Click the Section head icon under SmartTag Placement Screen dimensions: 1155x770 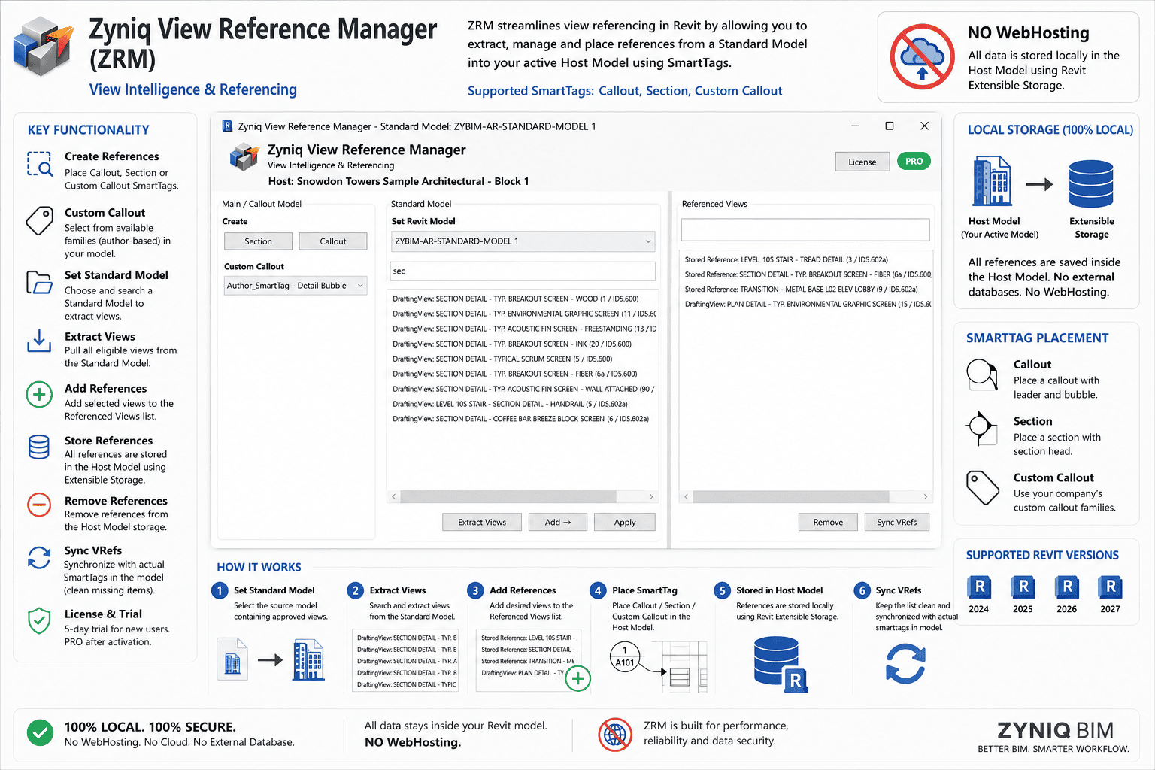981,428
